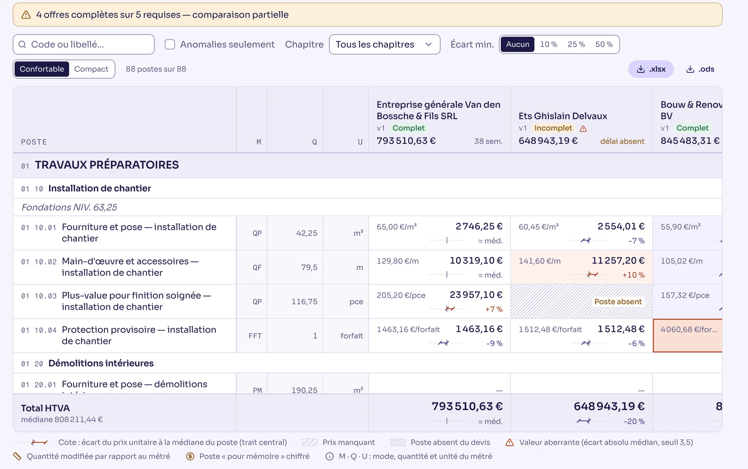Click the info icon beside M · Q · U
The height and width of the screenshot is (469, 748).
click(329, 456)
